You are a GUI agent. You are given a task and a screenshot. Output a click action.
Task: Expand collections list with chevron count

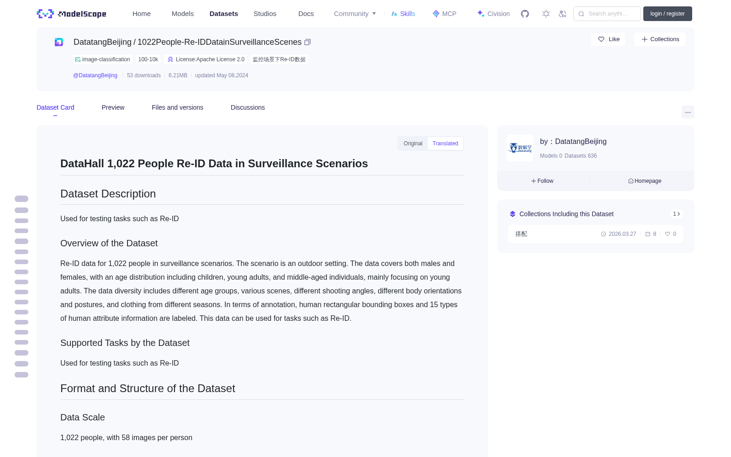click(677, 214)
